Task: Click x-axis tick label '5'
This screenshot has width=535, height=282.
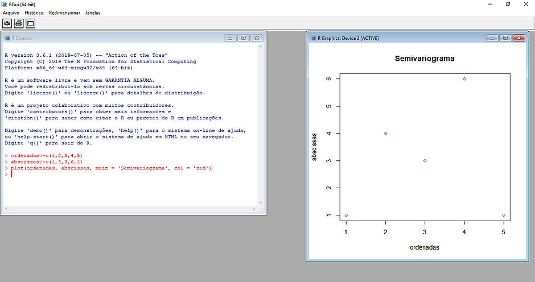Action: [x=503, y=232]
